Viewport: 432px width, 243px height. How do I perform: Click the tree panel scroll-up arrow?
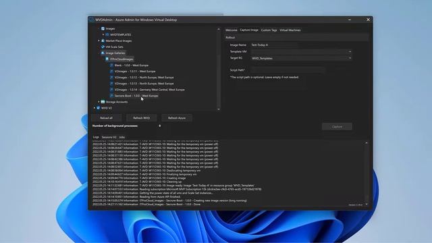tap(219, 29)
